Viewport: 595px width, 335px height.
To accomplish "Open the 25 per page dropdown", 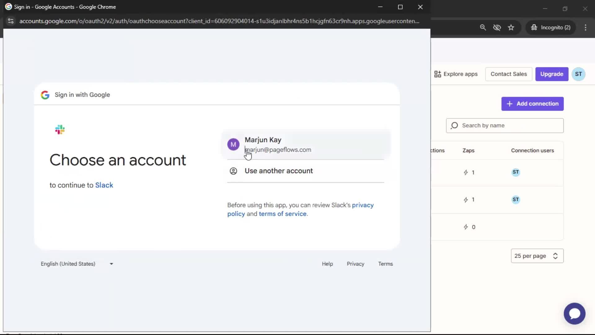I will [x=537, y=256].
